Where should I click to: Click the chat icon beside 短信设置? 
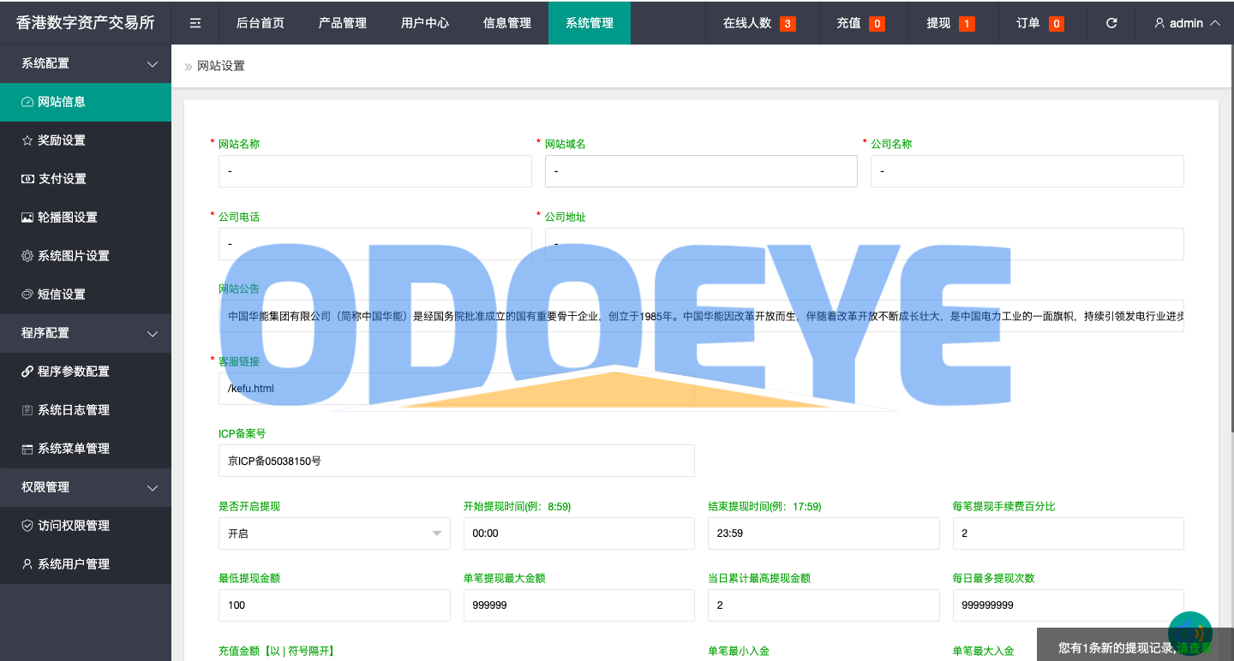coord(27,295)
